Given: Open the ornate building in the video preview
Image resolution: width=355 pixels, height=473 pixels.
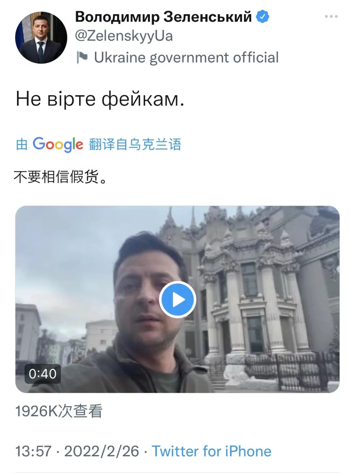Looking at the screenshot, I should tap(263, 289).
